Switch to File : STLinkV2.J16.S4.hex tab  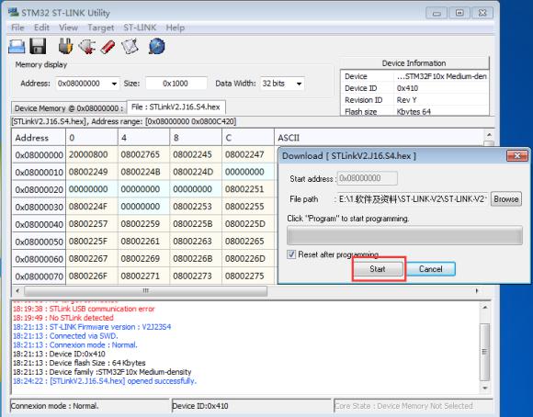pos(176,107)
